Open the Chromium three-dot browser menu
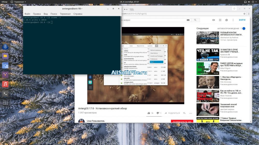259x145 pixels. 249,14
